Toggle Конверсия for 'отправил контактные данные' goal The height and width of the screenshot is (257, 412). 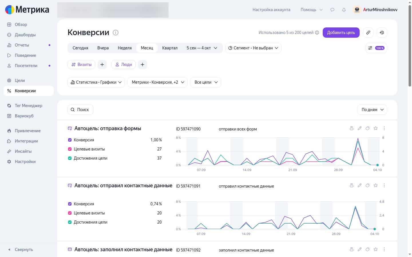(70, 204)
